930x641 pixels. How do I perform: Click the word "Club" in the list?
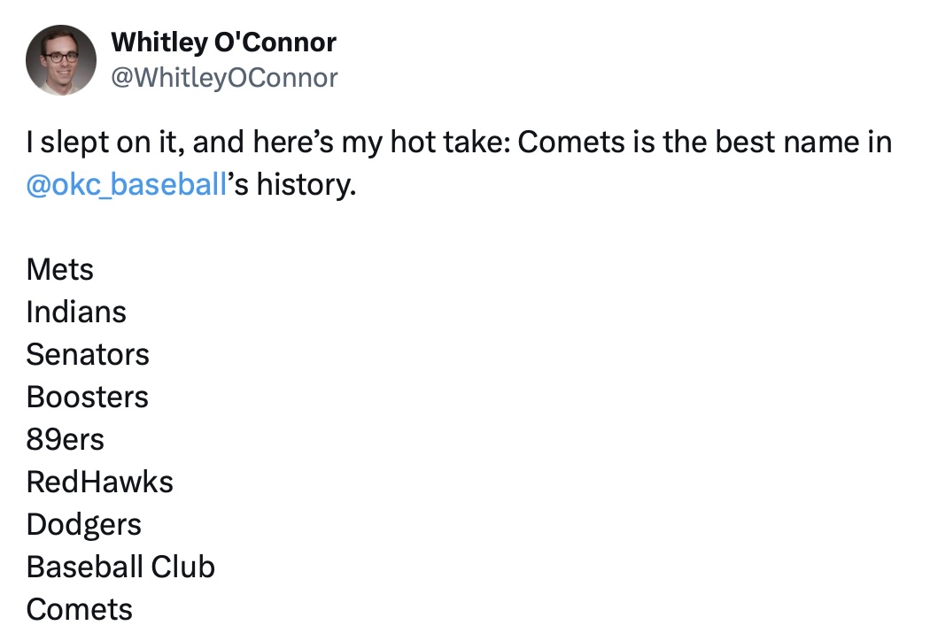coord(183,567)
